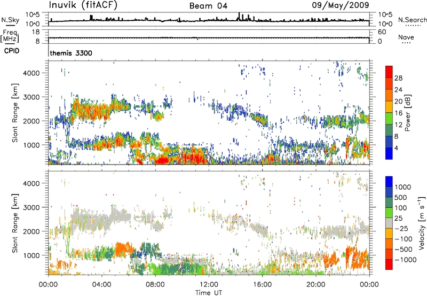Click the '20:00' time axis tick label
The width and height of the screenshot is (427, 296).
[x=316, y=285]
